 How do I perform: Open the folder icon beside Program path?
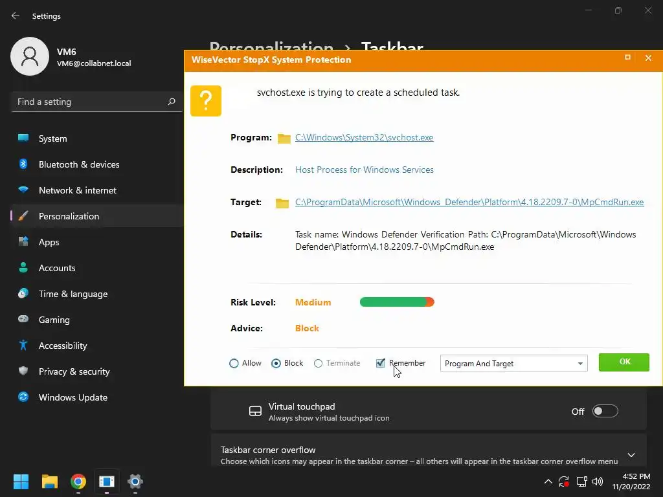coord(284,138)
